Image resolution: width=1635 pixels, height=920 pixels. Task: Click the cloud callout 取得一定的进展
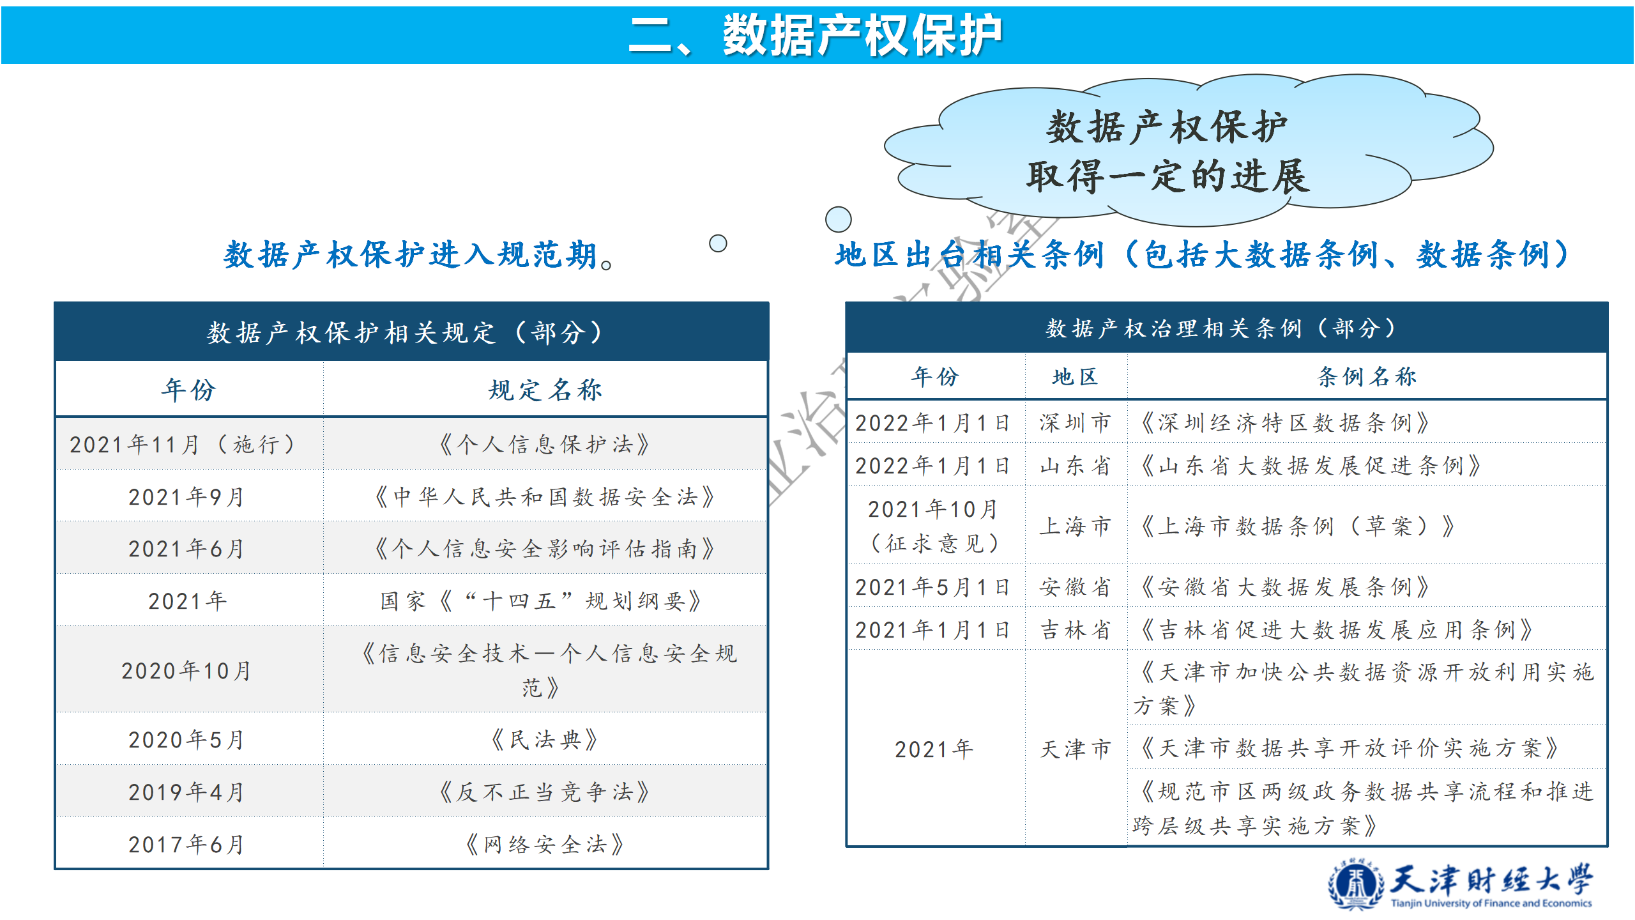(1188, 151)
